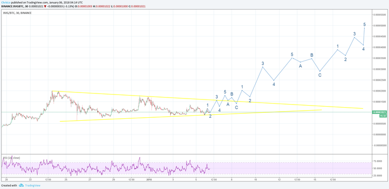Viewport: 389px width, 189px height.
Task: Click the '2018' label on the time axis
Action: [149, 179]
